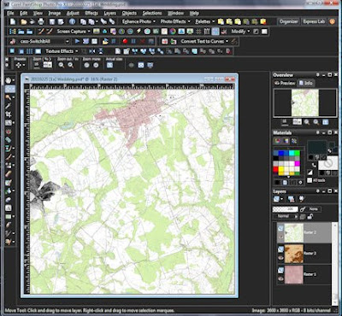Viewport: 342px width, 316px height.
Task: Click the Mirror icon in effects toolbar
Action: (92, 51)
